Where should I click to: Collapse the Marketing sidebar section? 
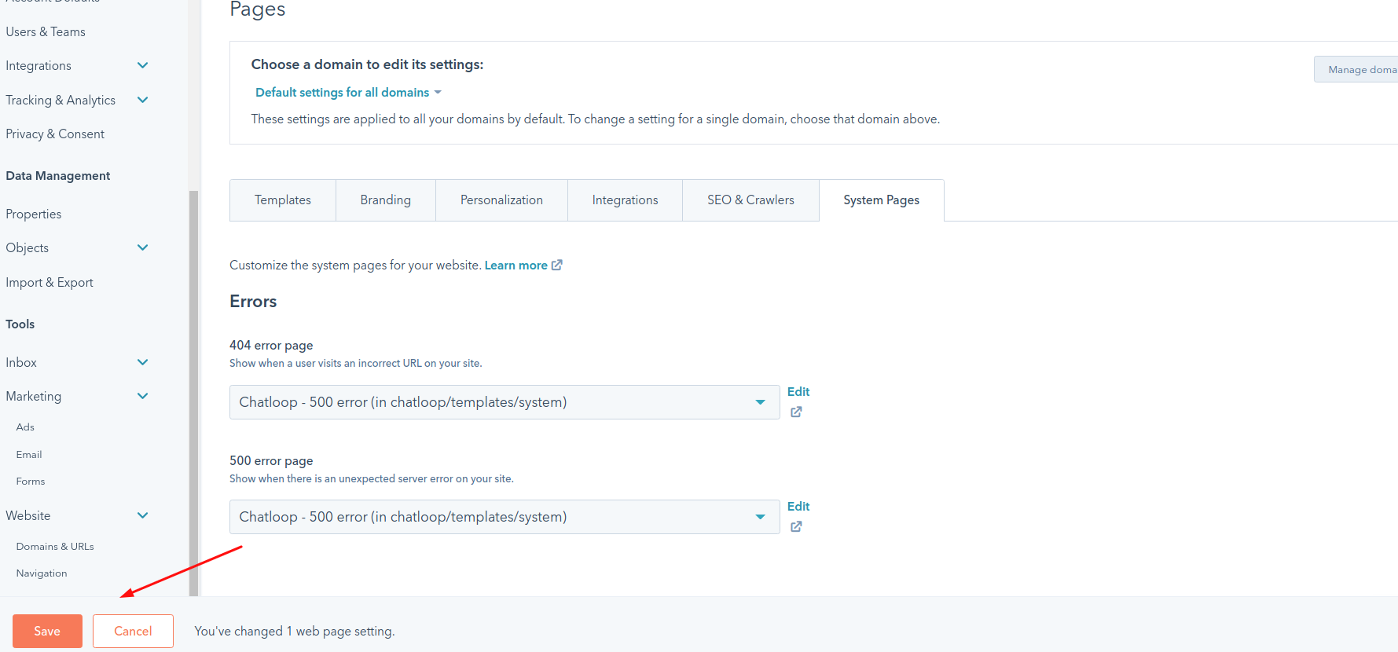(x=142, y=396)
